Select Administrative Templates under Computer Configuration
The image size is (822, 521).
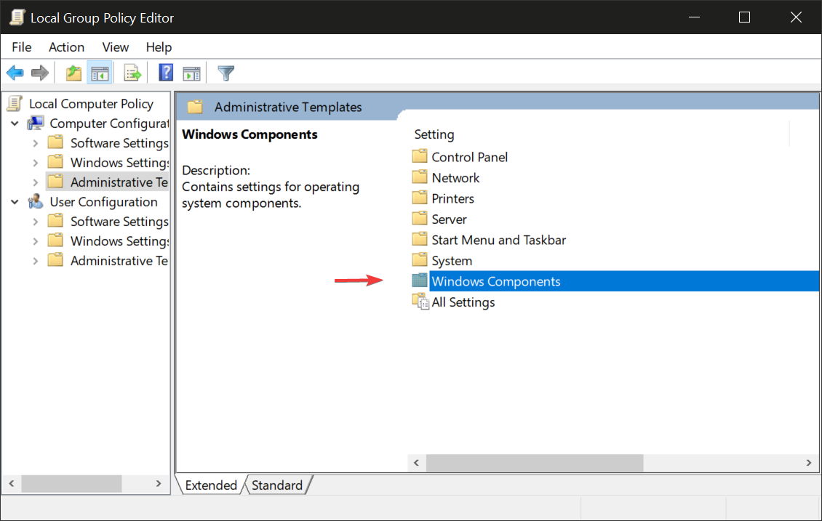click(x=119, y=182)
